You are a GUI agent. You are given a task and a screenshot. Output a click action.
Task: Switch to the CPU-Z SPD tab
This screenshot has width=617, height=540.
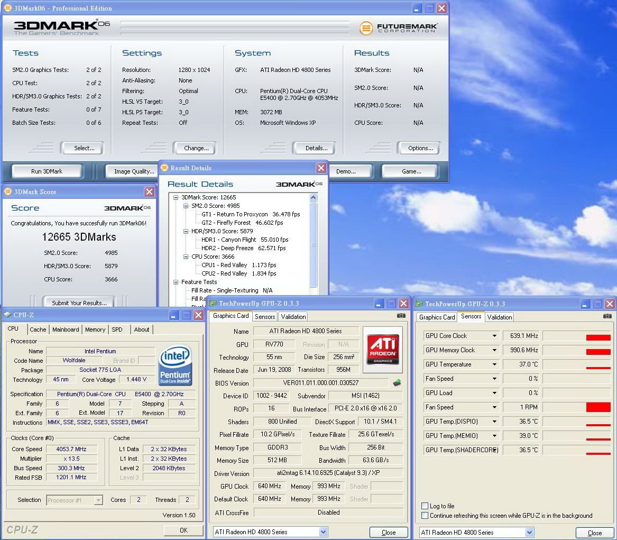coord(117,330)
